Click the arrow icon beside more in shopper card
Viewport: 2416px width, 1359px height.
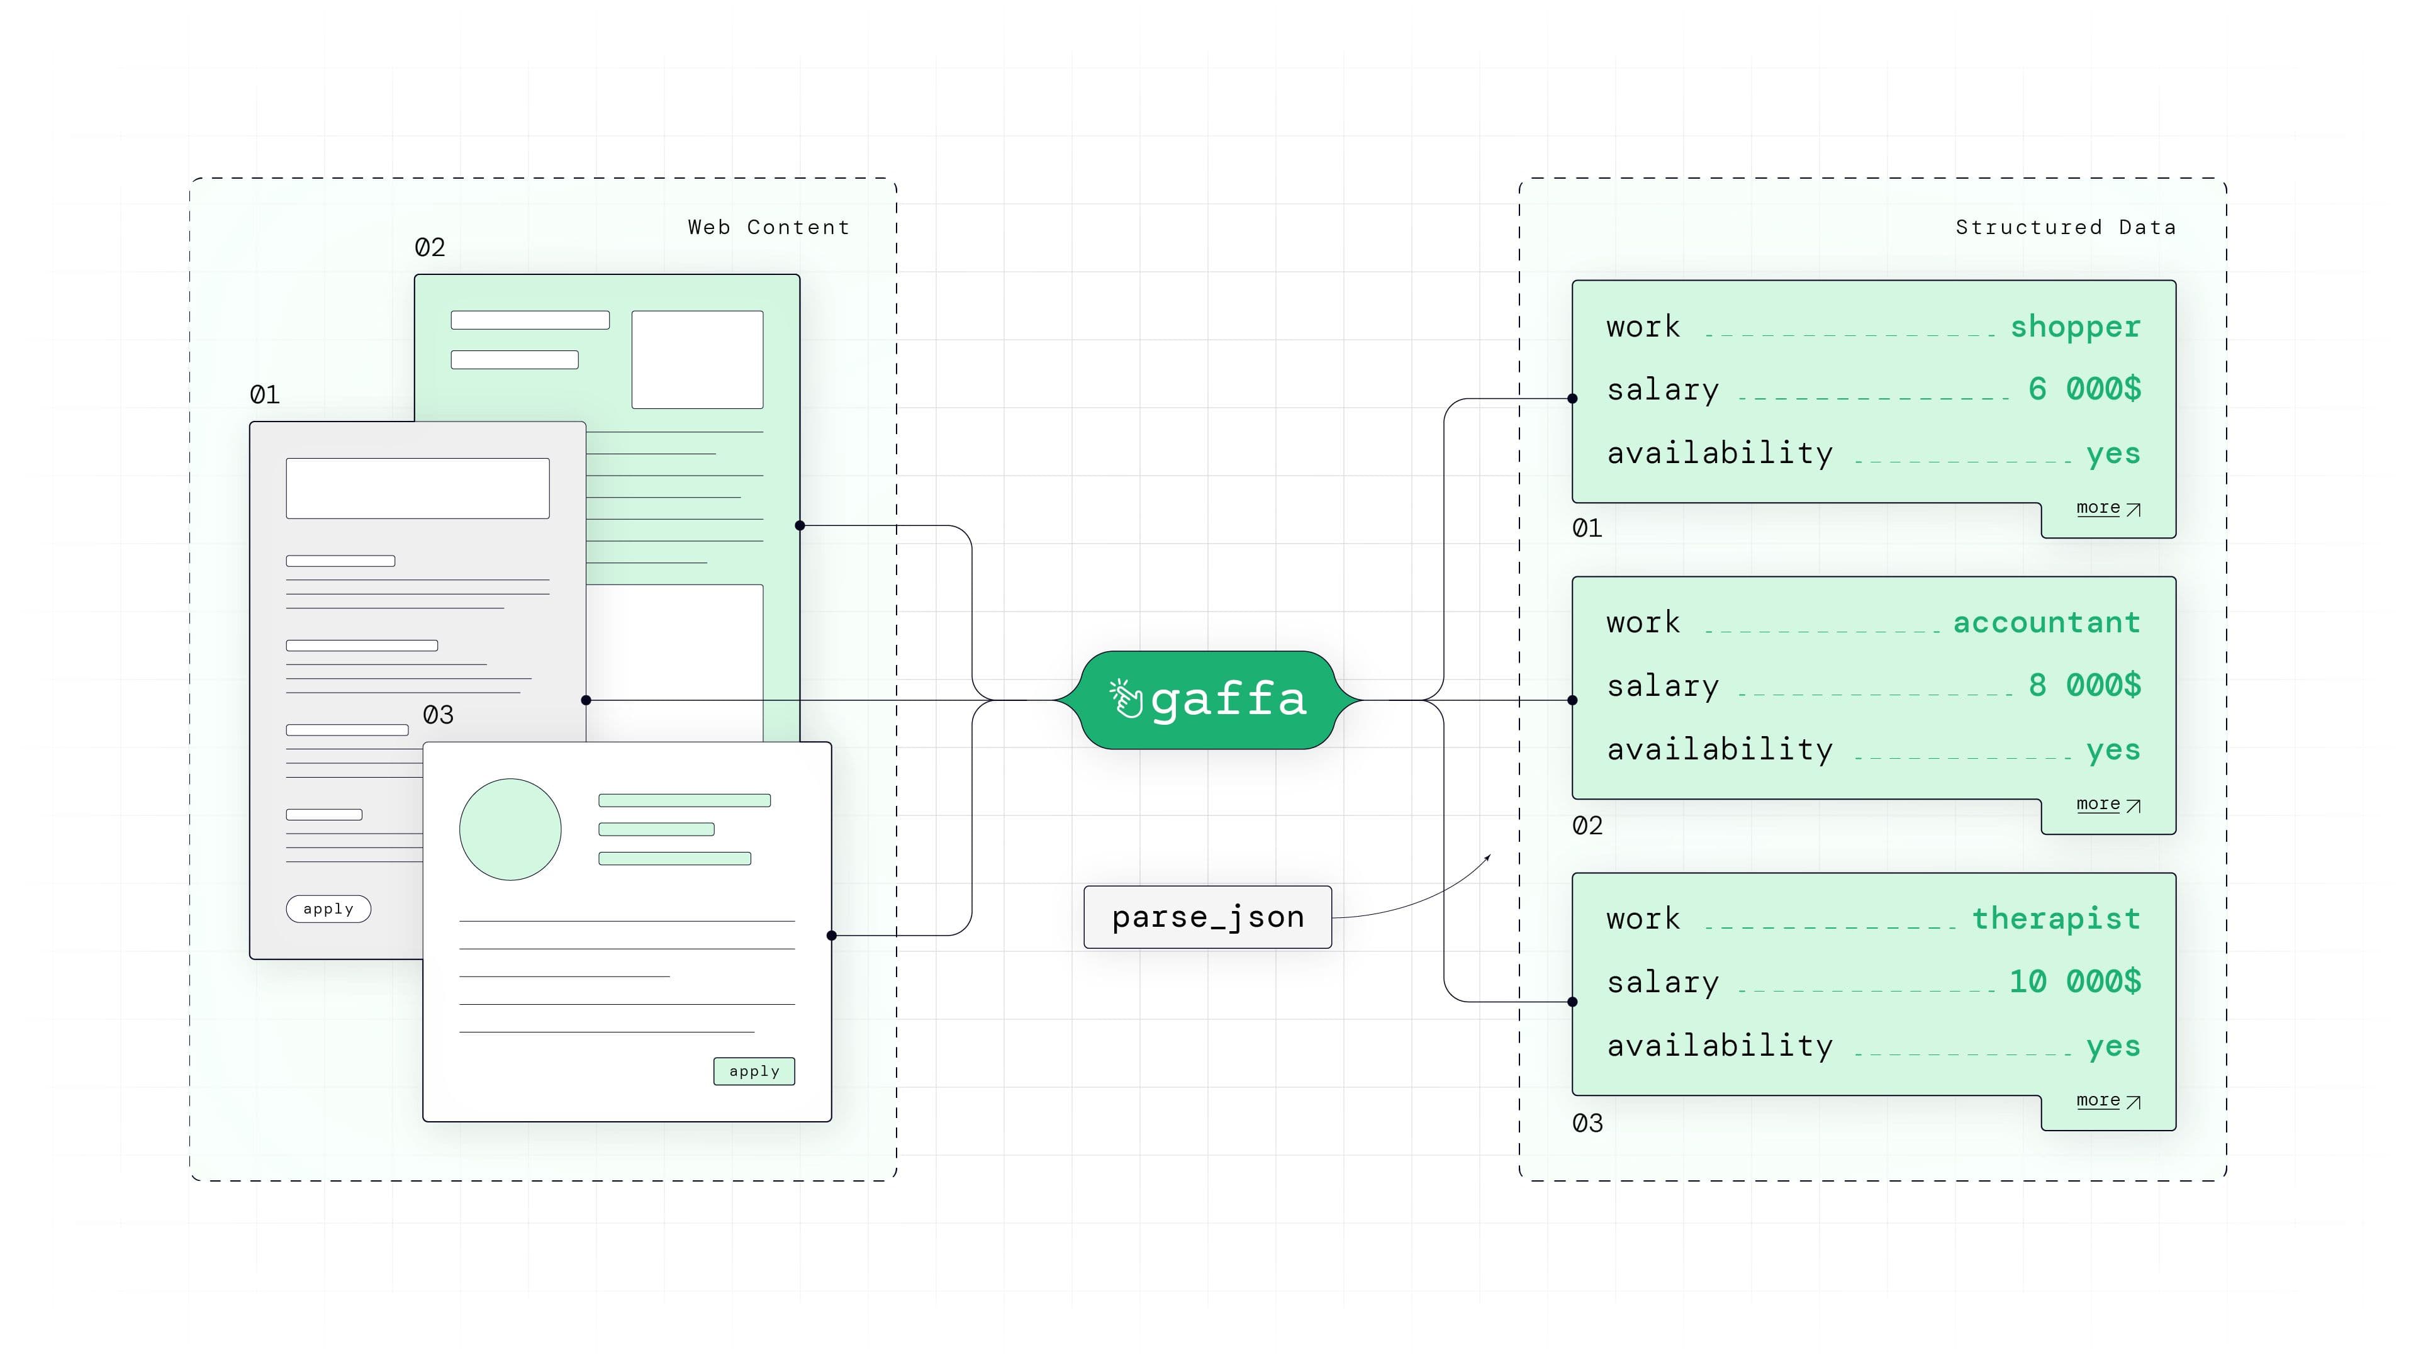click(x=2134, y=509)
